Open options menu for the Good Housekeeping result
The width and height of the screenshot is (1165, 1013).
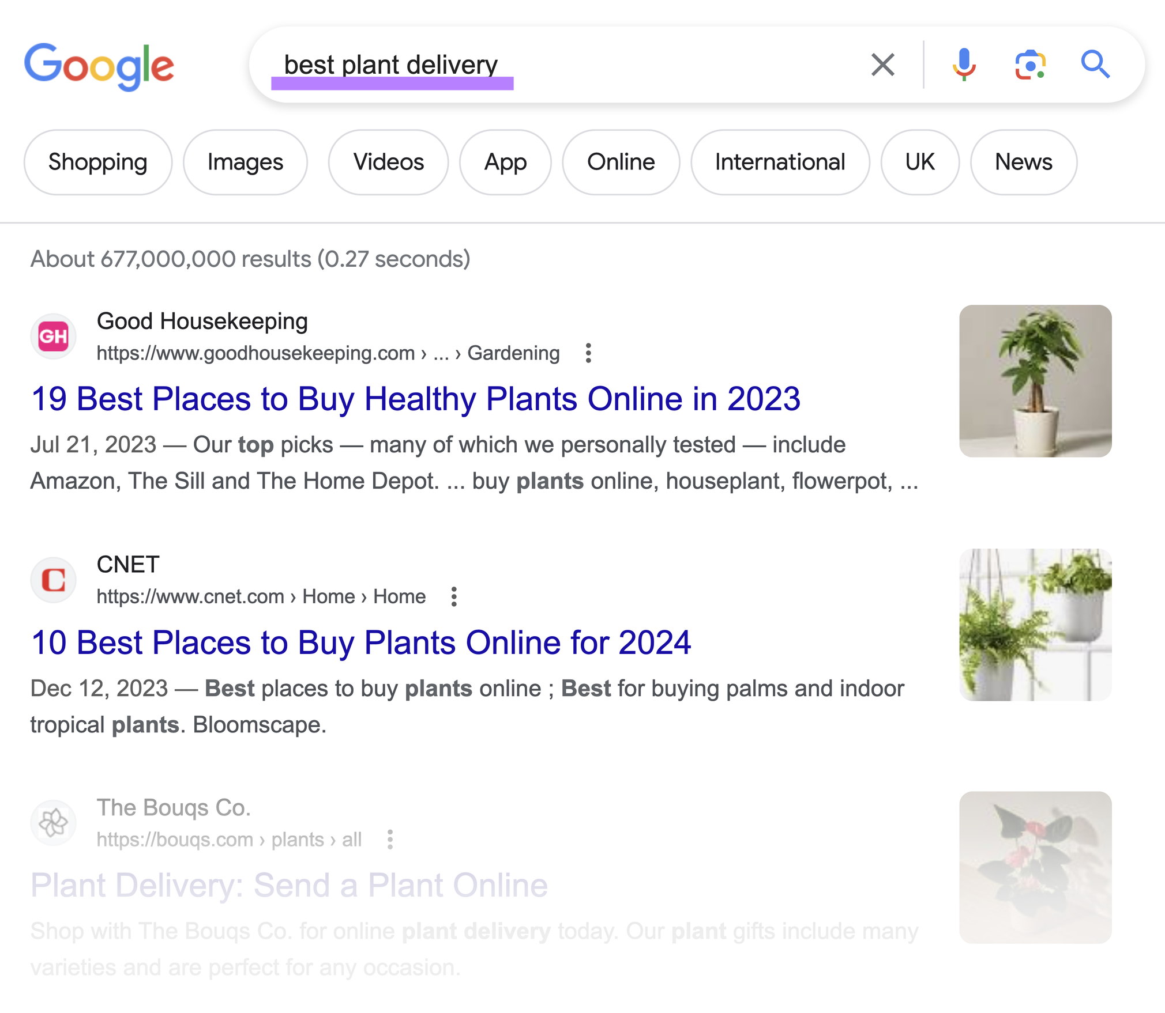(x=588, y=353)
